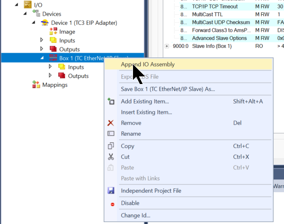Viewport: 284px width, 224px height.
Task: Click the Independent Project File save icon
Action: point(111,191)
